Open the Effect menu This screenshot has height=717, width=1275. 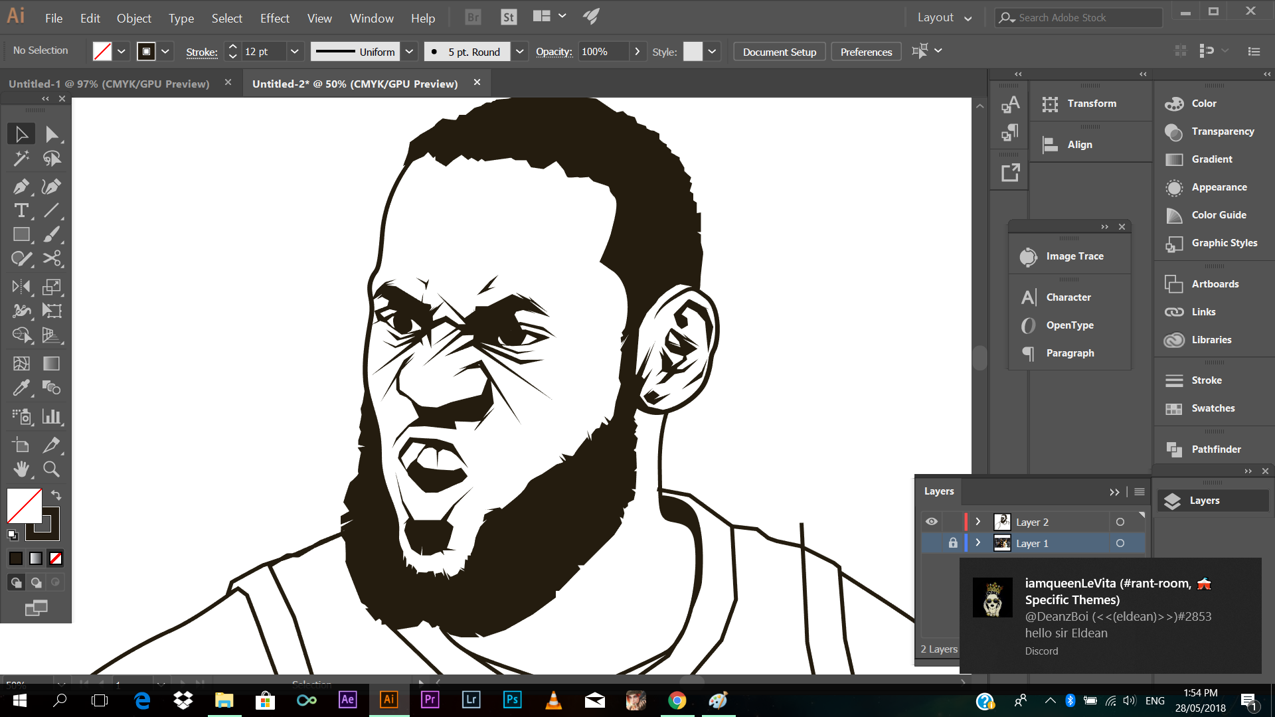(274, 18)
